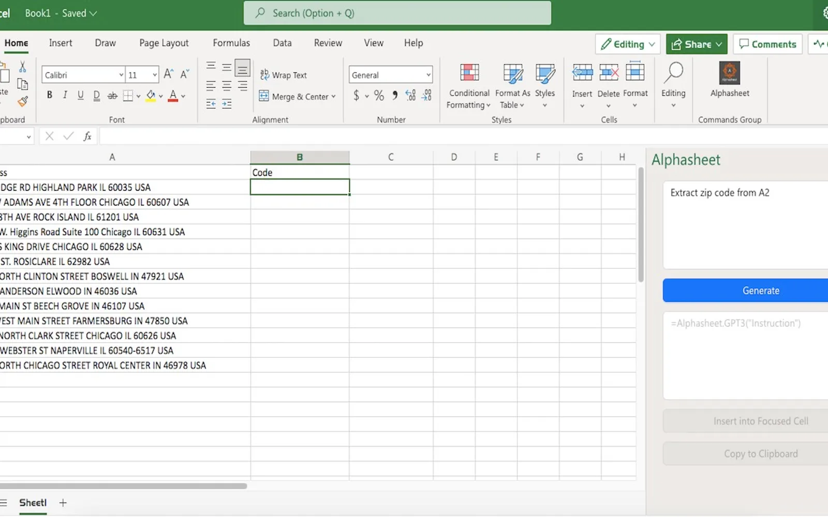
Task: Open the Data tab
Action: [282, 43]
